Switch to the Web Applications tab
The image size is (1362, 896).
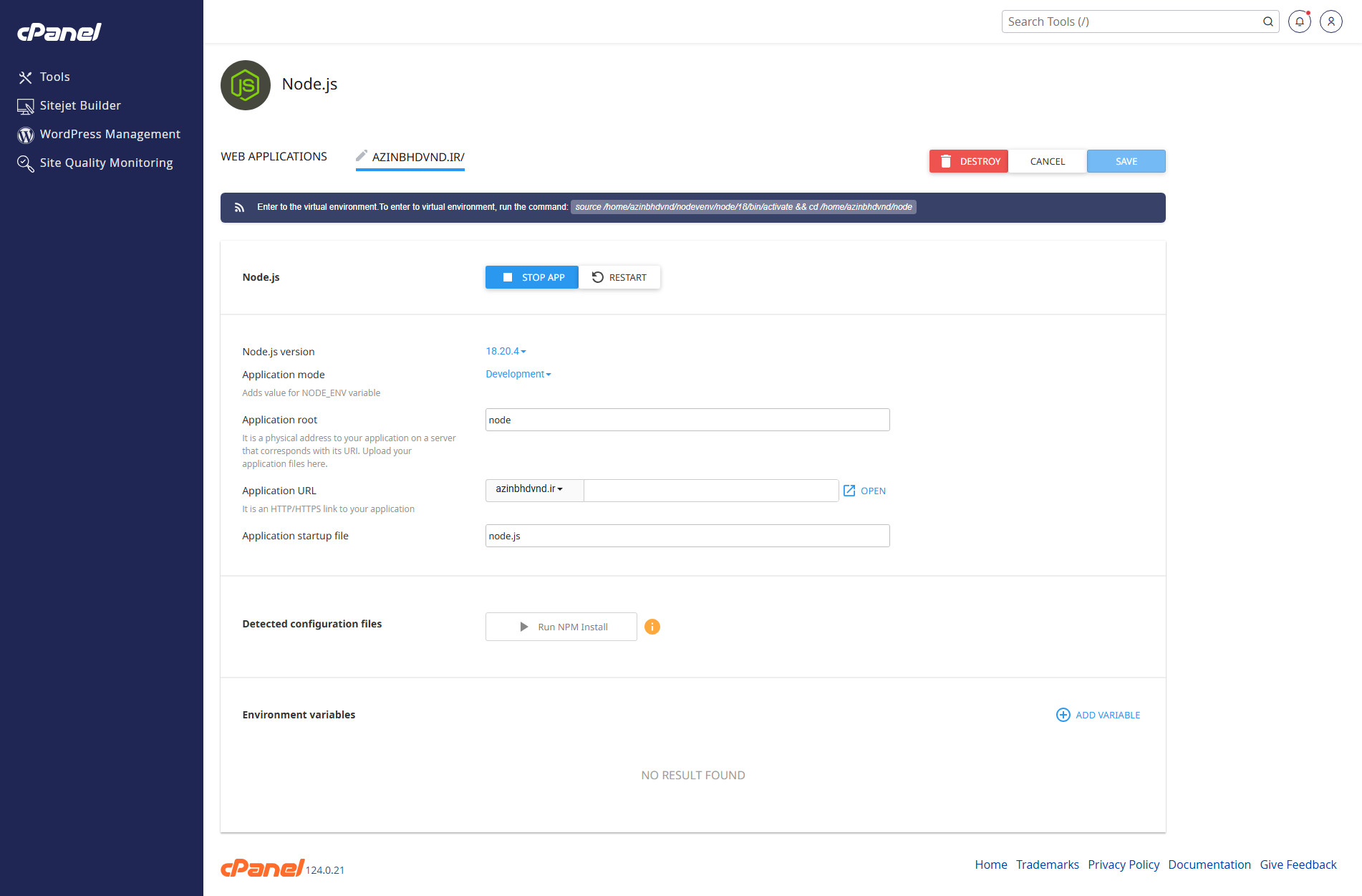[x=274, y=156]
